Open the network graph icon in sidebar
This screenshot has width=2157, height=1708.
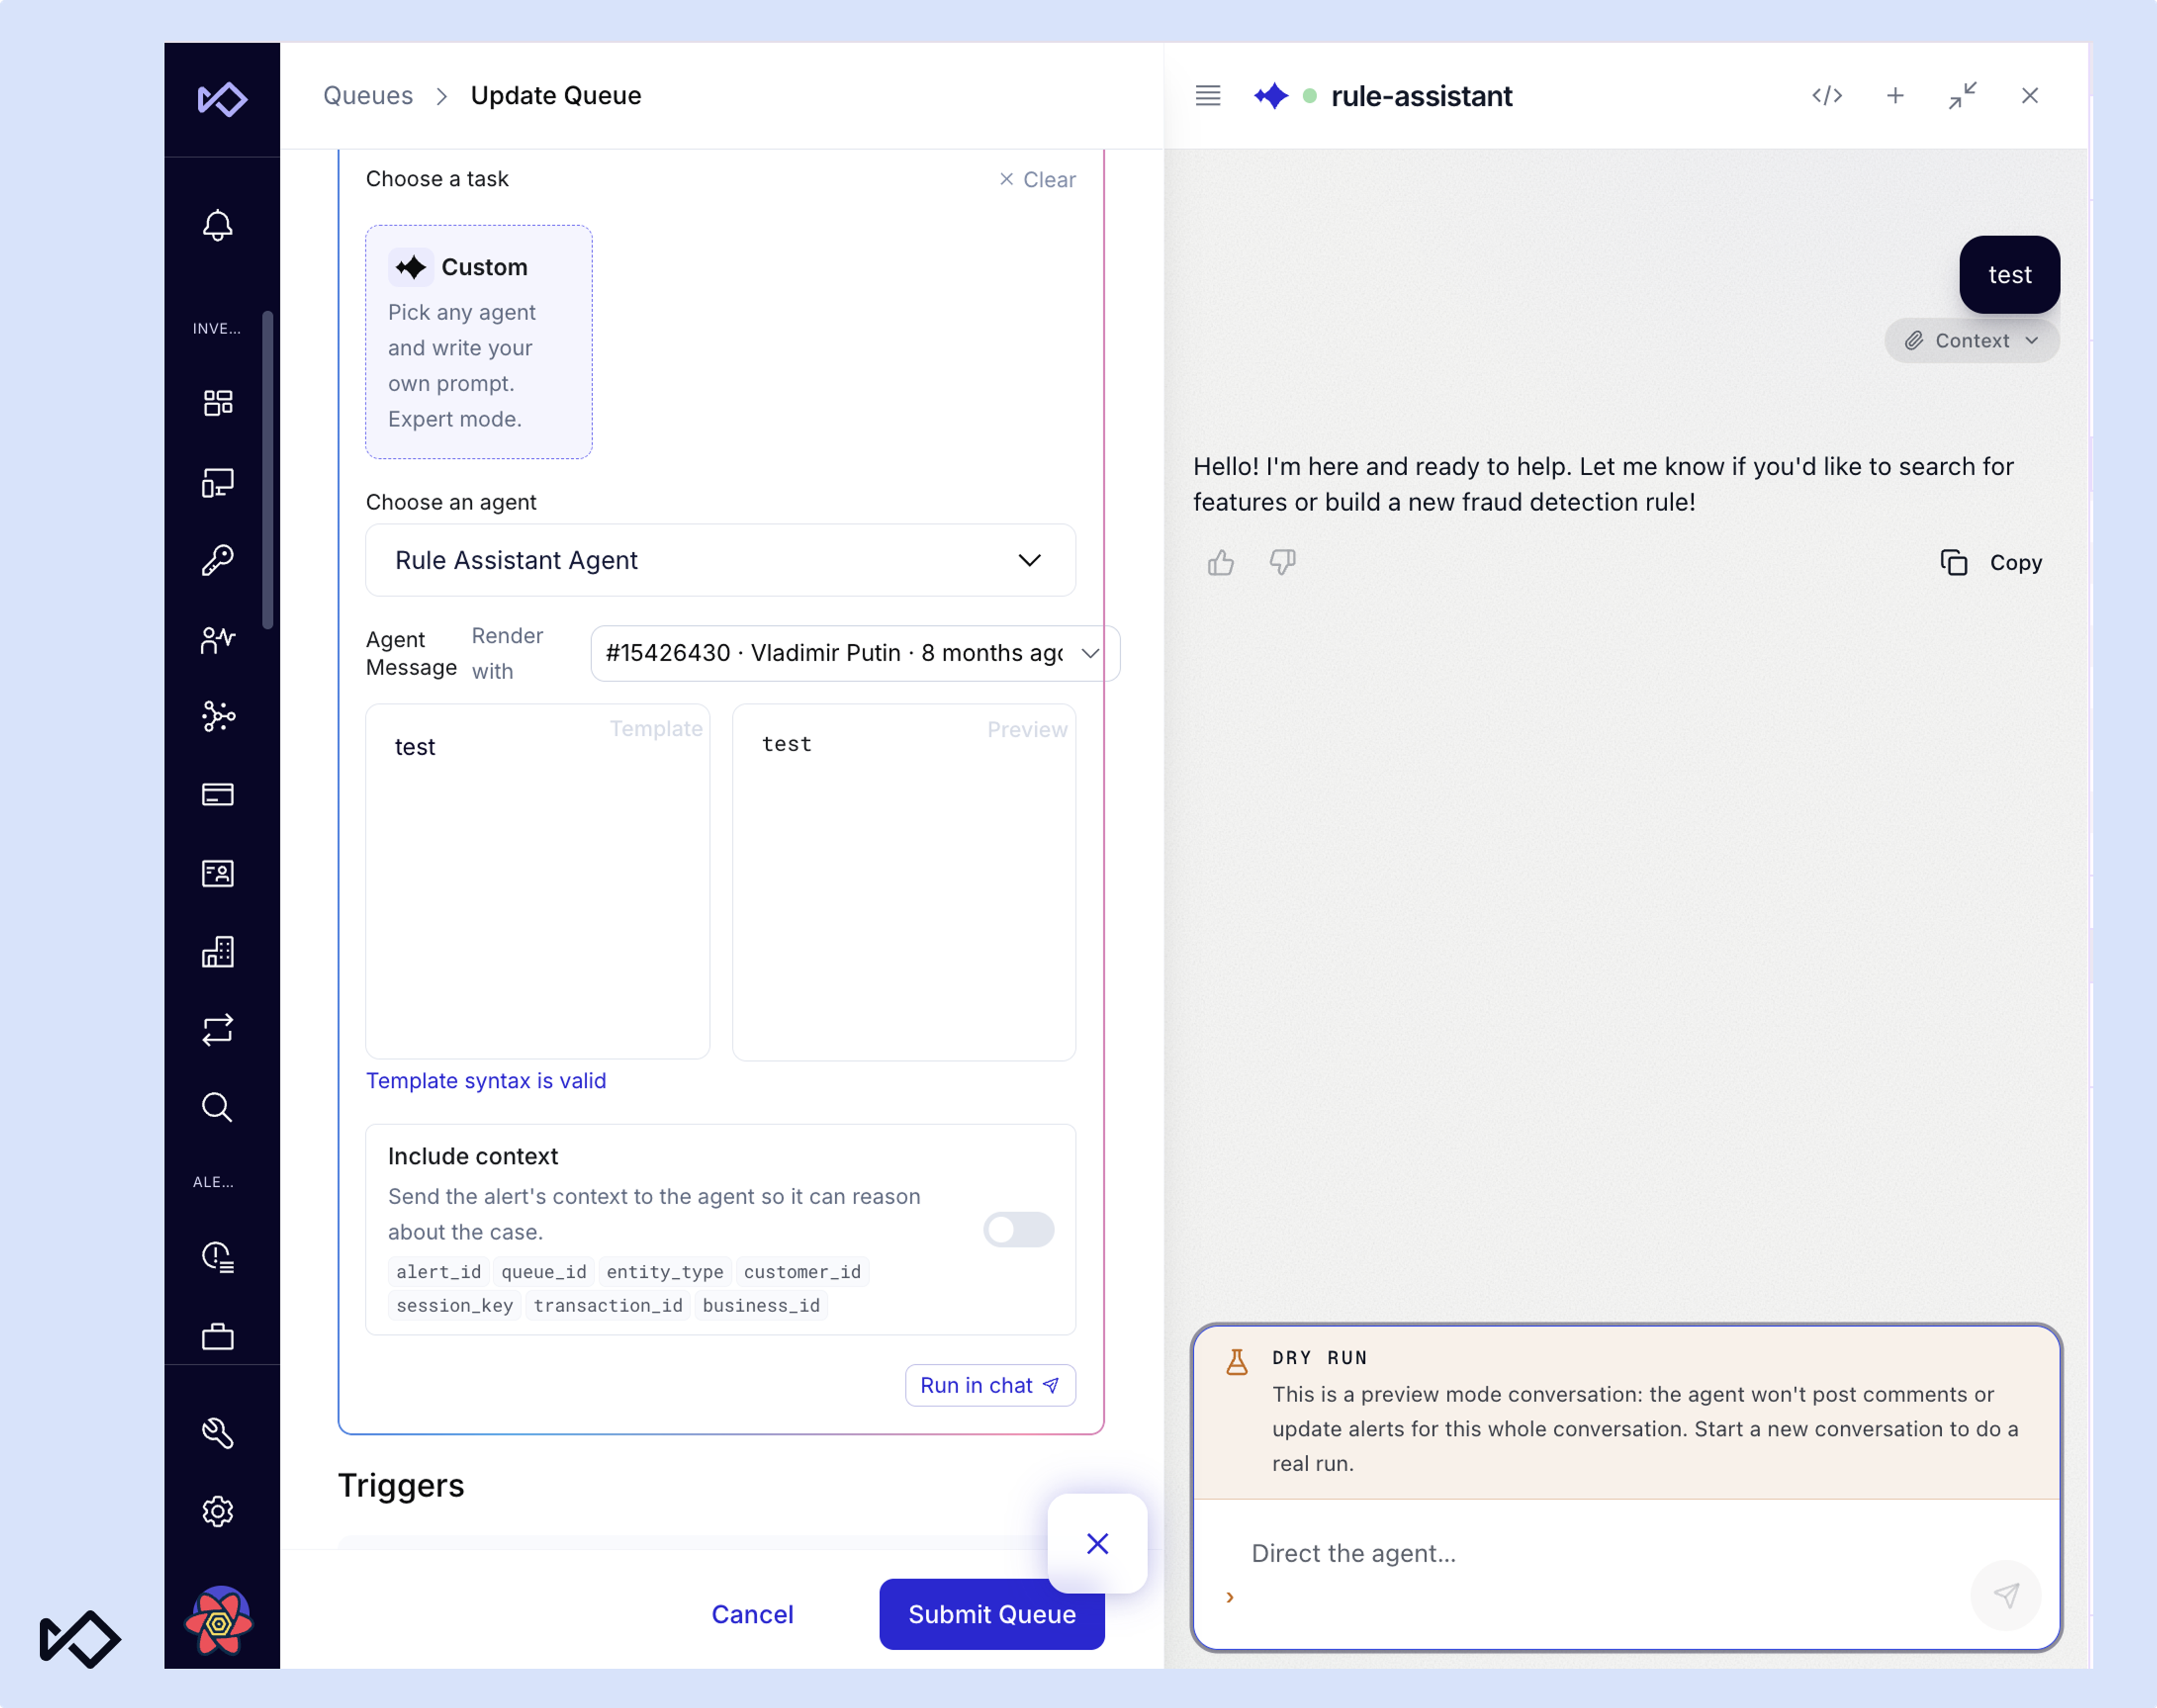tap(217, 716)
